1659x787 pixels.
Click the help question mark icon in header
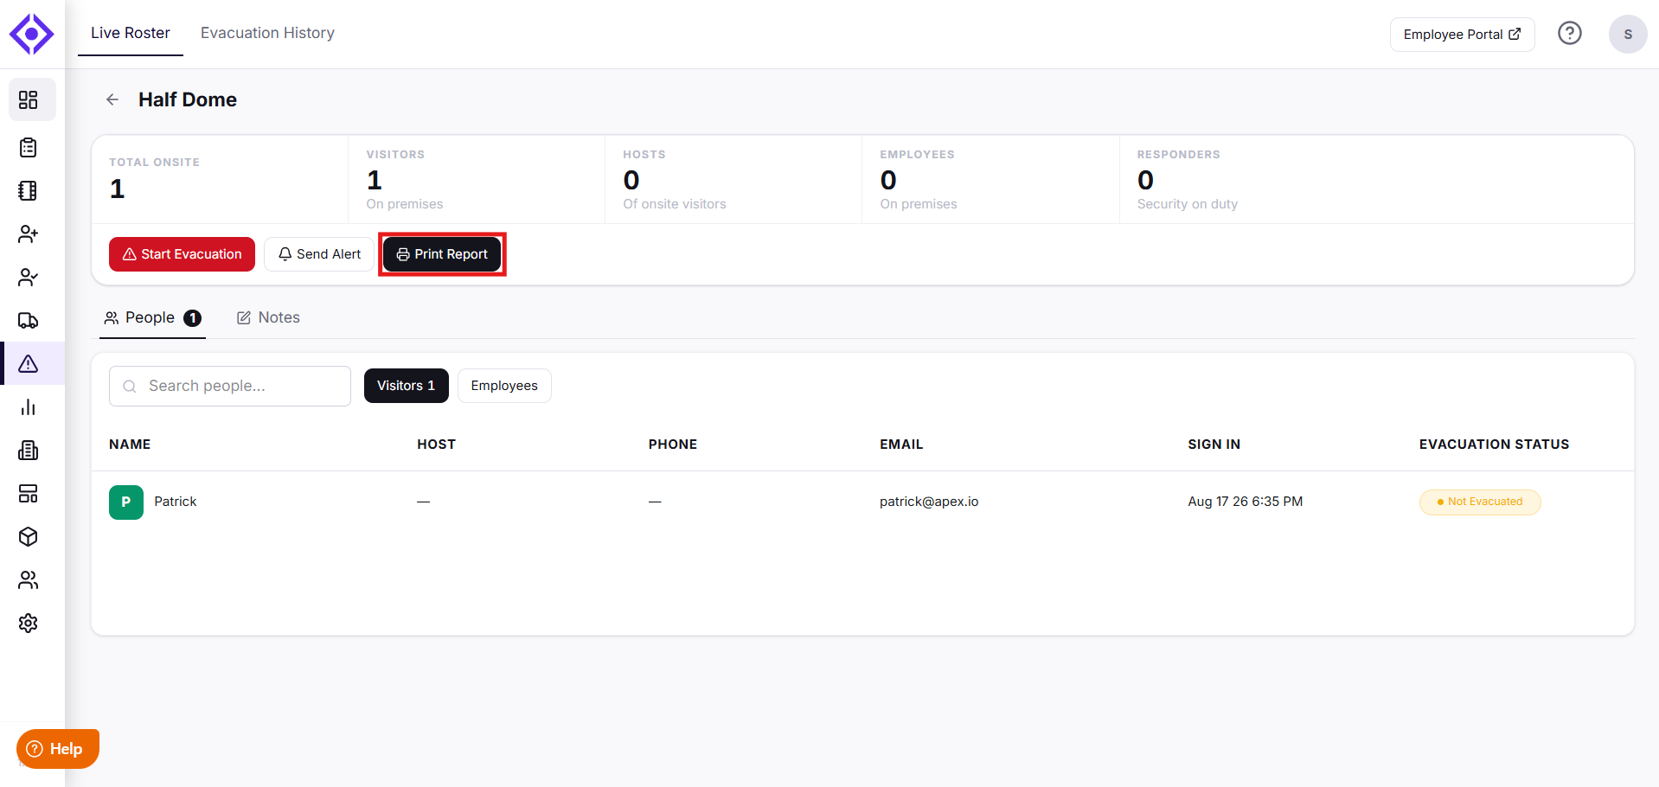coord(1570,34)
